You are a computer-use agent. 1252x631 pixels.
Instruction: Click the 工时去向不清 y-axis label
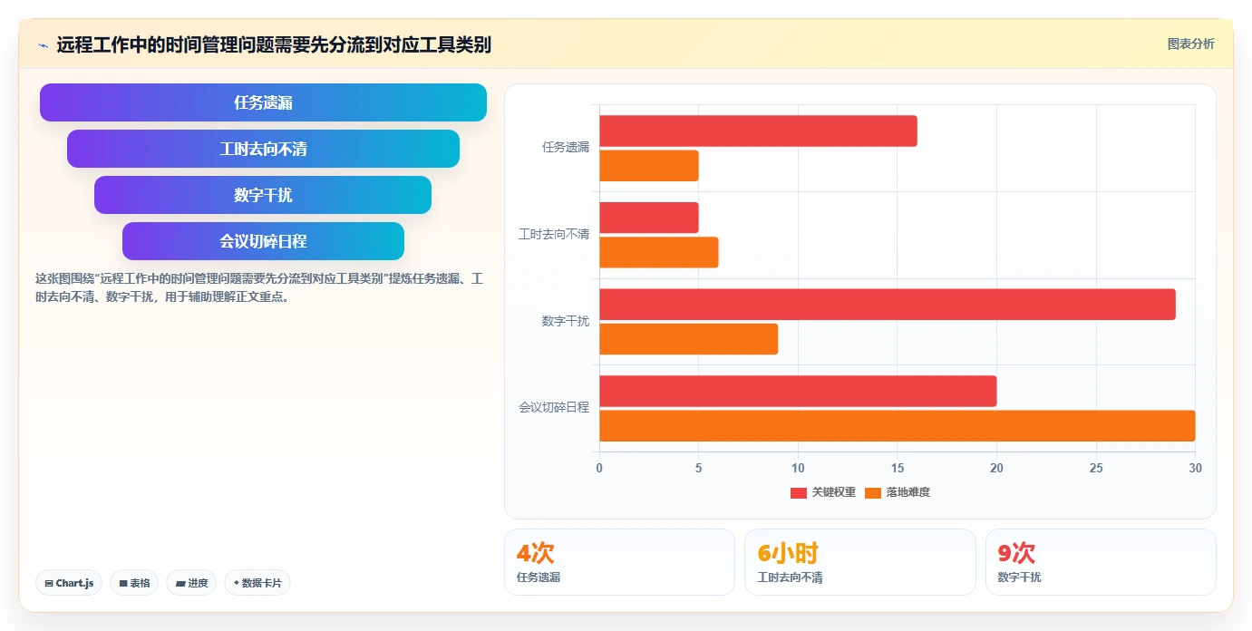pyautogui.click(x=554, y=235)
